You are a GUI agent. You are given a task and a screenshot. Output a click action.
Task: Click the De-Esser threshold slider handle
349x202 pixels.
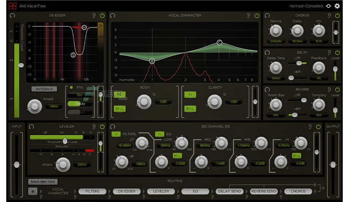pyautogui.click(x=21, y=66)
